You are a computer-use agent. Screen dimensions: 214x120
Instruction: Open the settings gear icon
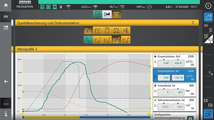[x=208, y=6]
